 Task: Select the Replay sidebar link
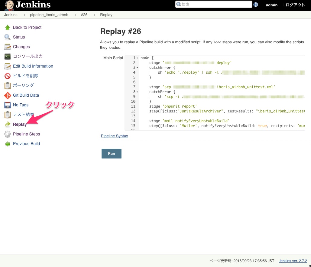tap(20, 124)
